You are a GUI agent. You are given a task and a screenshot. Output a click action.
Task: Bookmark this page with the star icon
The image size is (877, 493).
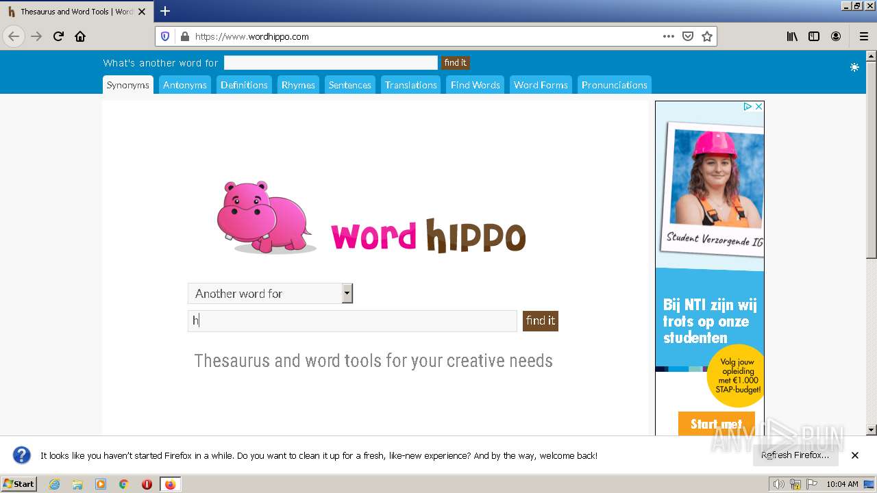(707, 36)
